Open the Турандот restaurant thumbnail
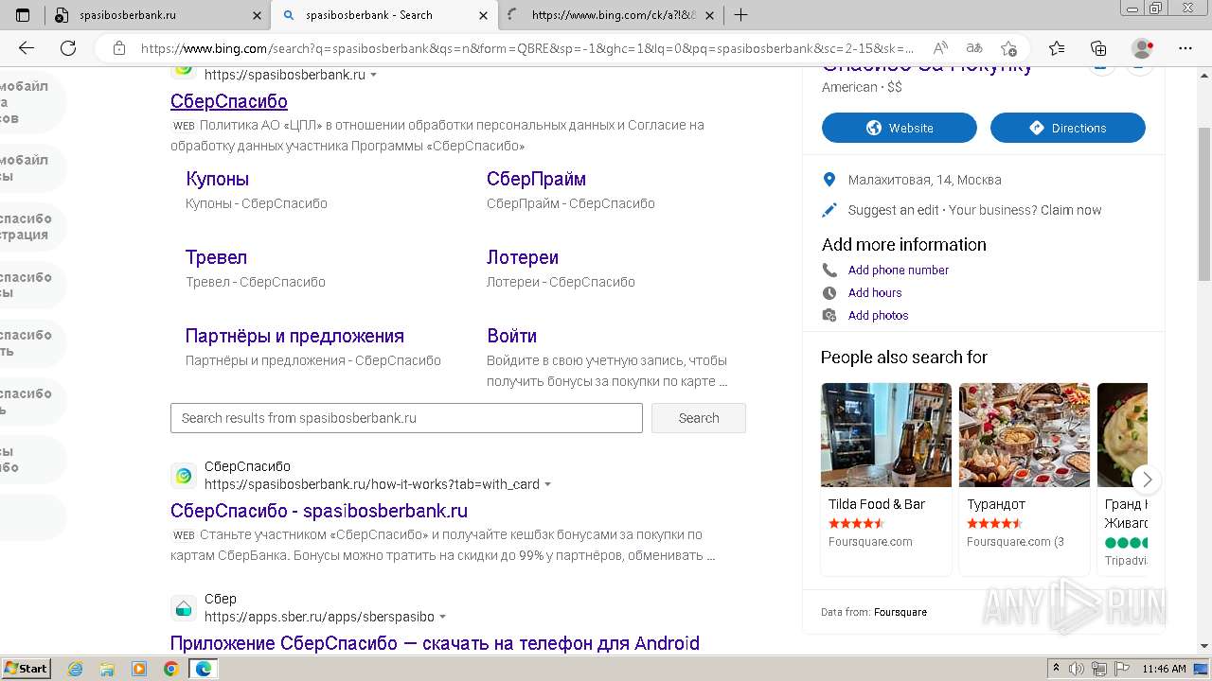 (x=1025, y=435)
